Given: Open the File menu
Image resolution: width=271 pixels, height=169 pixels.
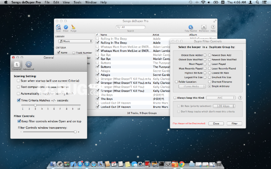Looking at the screenshot, I should (x=47, y=2).
